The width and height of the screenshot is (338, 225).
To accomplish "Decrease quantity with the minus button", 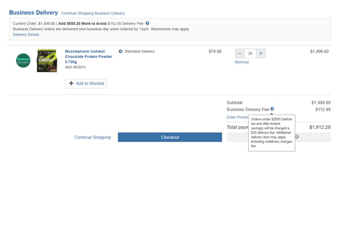I will [240, 53].
